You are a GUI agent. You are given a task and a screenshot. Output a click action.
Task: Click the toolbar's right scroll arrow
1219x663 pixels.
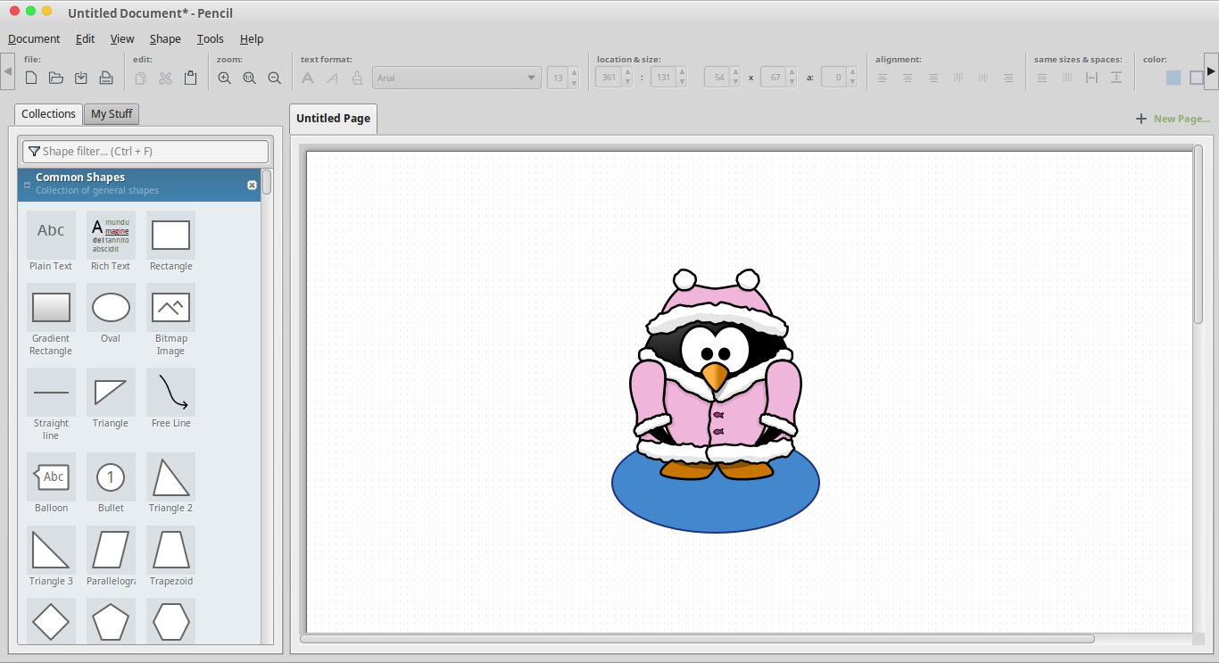(1211, 71)
